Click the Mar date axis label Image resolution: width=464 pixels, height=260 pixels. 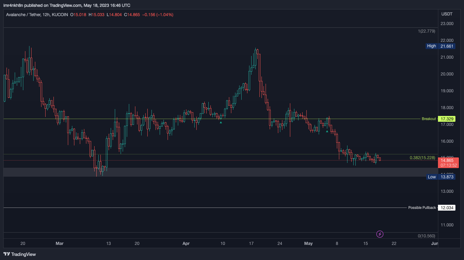pos(60,244)
